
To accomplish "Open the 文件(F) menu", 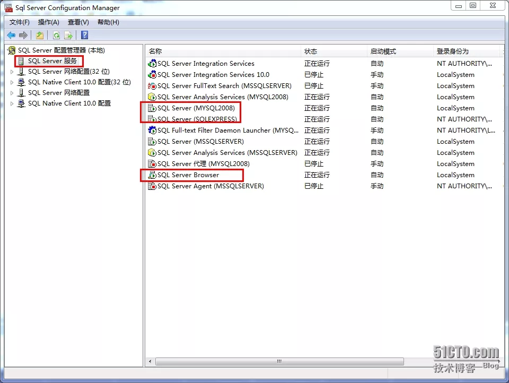I will tap(20, 22).
